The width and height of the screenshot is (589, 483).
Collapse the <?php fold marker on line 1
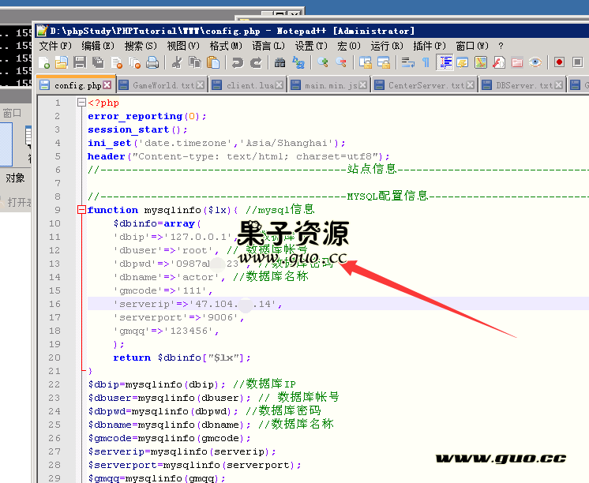coord(81,102)
